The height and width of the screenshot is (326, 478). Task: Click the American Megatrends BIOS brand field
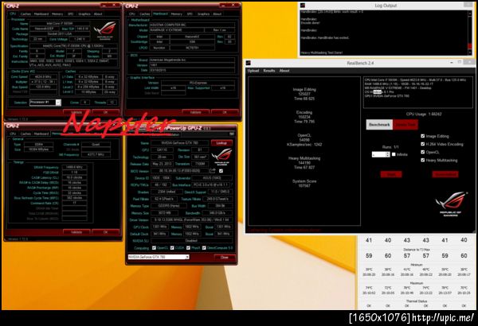192,60
